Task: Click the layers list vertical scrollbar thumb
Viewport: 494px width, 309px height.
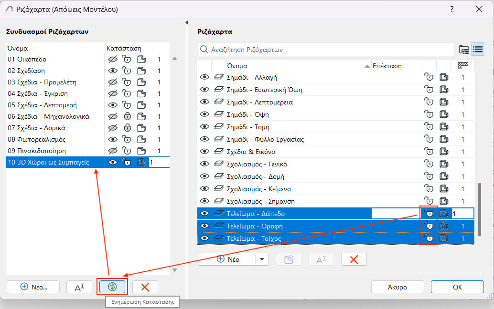Action: 480,209
